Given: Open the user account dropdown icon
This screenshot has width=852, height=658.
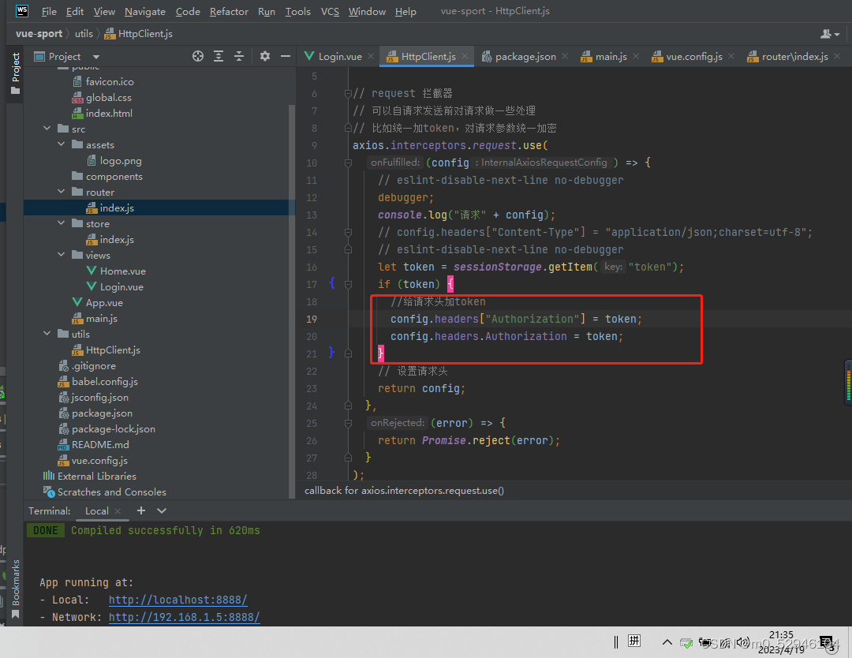Looking at the screenshot, I should 830,34.
